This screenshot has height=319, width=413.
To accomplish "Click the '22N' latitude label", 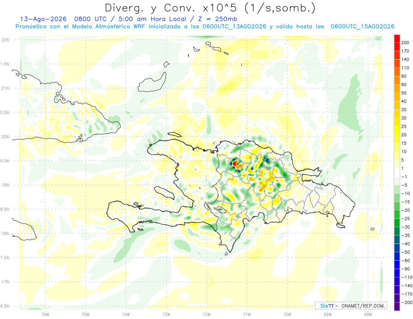I will (5, 40).
